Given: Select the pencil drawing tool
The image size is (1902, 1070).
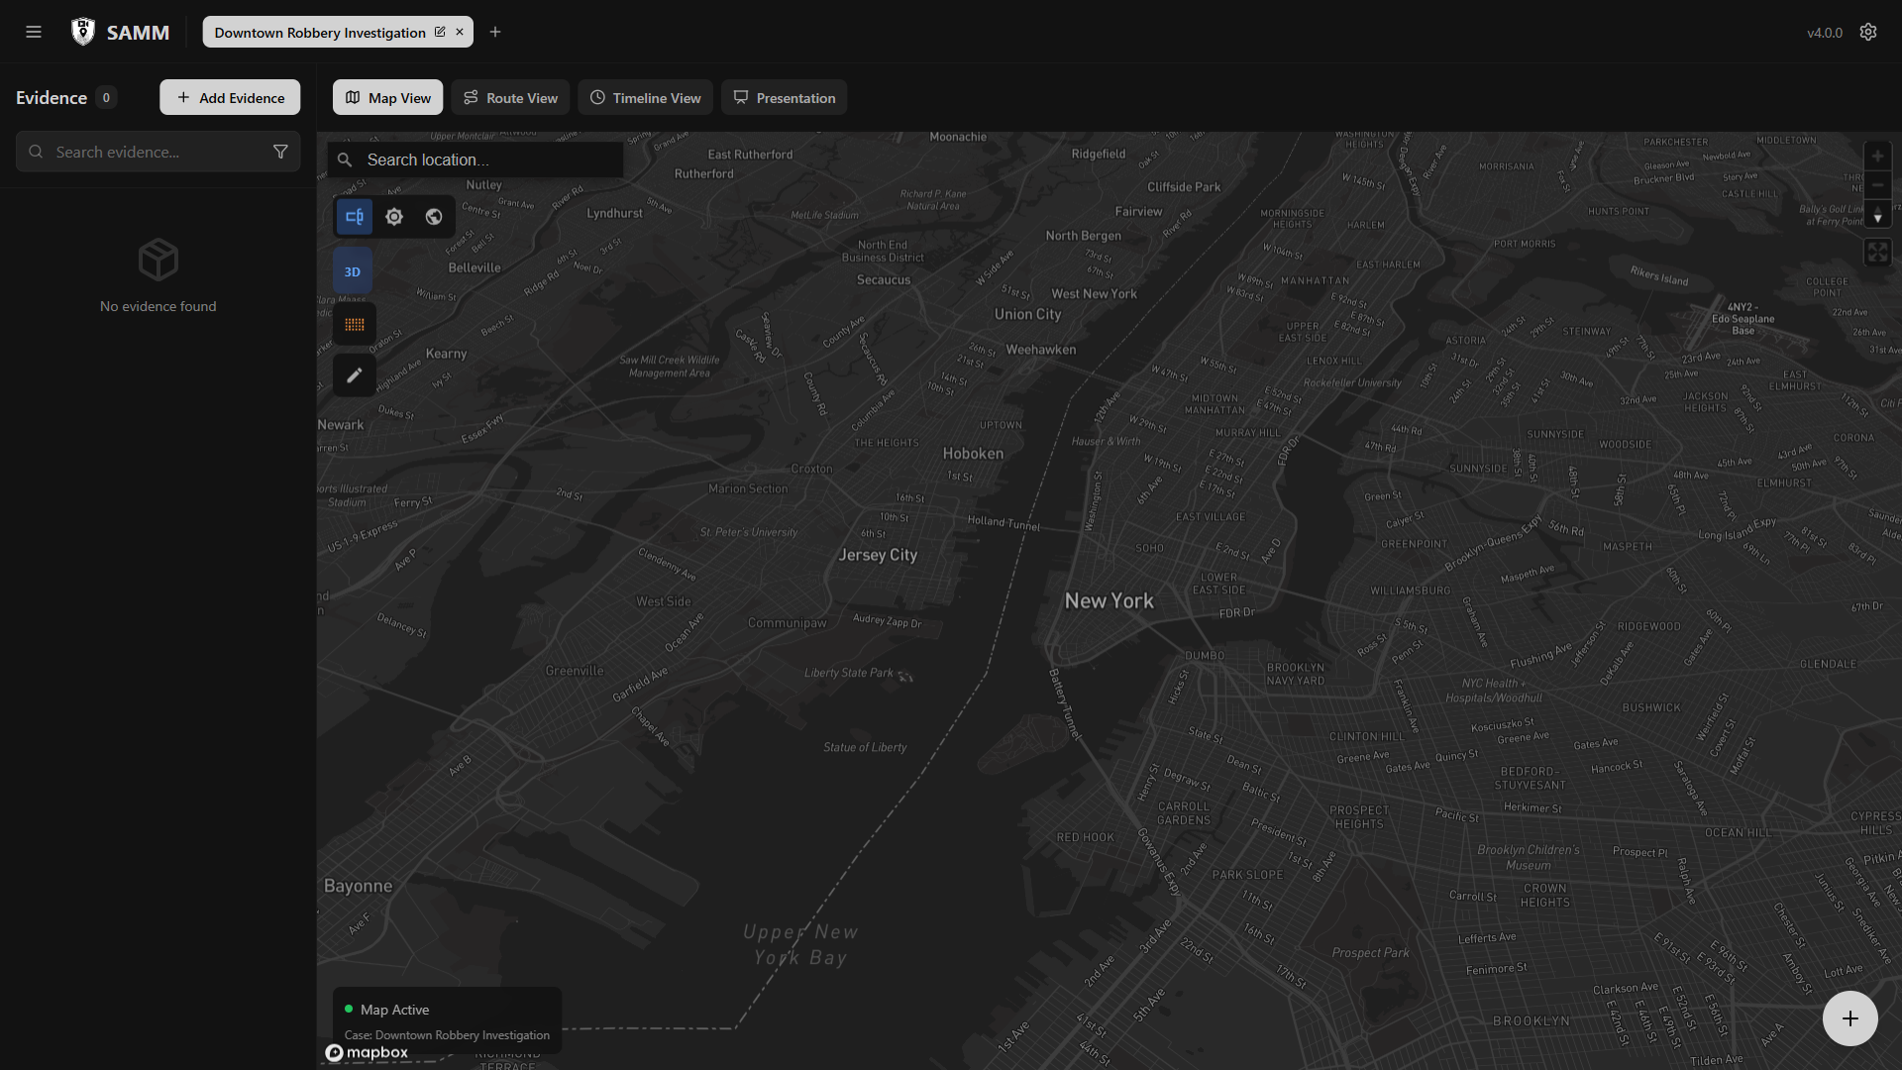Looking at the screenshot, I should pyautogui.click(x=354, y=374).
